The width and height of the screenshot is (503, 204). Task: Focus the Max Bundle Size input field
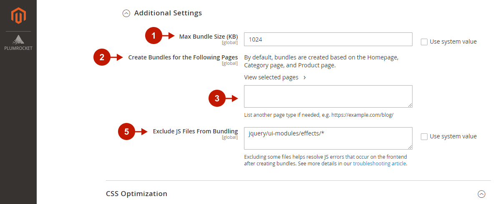[328, 39]
